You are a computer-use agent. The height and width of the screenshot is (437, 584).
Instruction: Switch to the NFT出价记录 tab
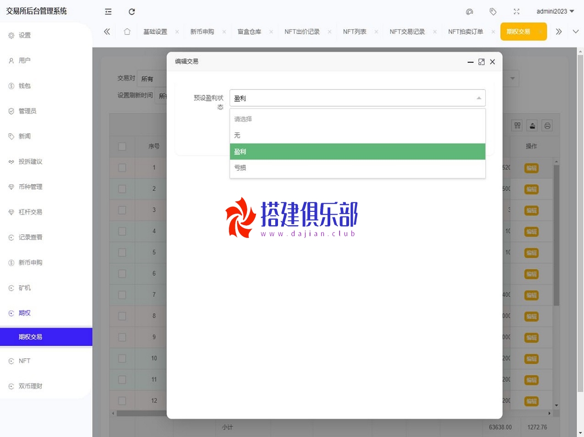point(302,32)
